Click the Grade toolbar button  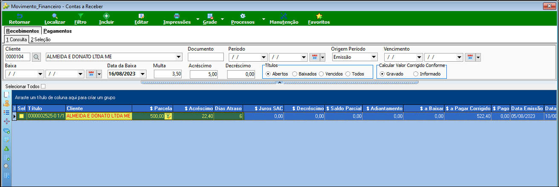pyautogui.click(x=210, y=19)
